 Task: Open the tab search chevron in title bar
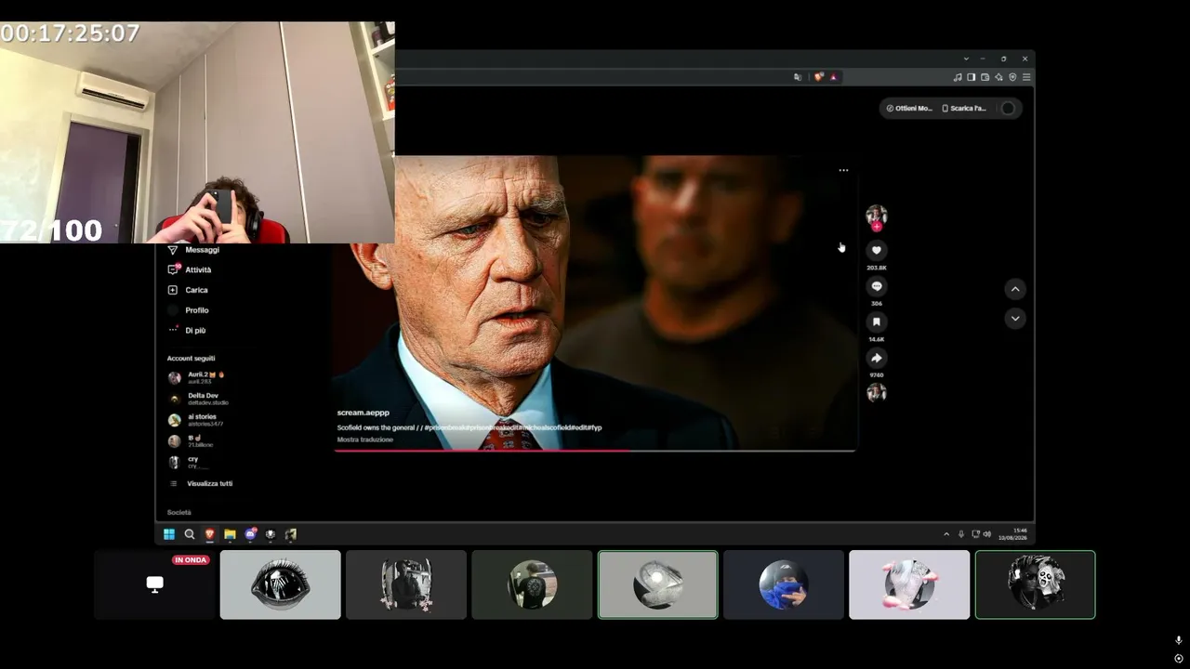pos(966,59)
